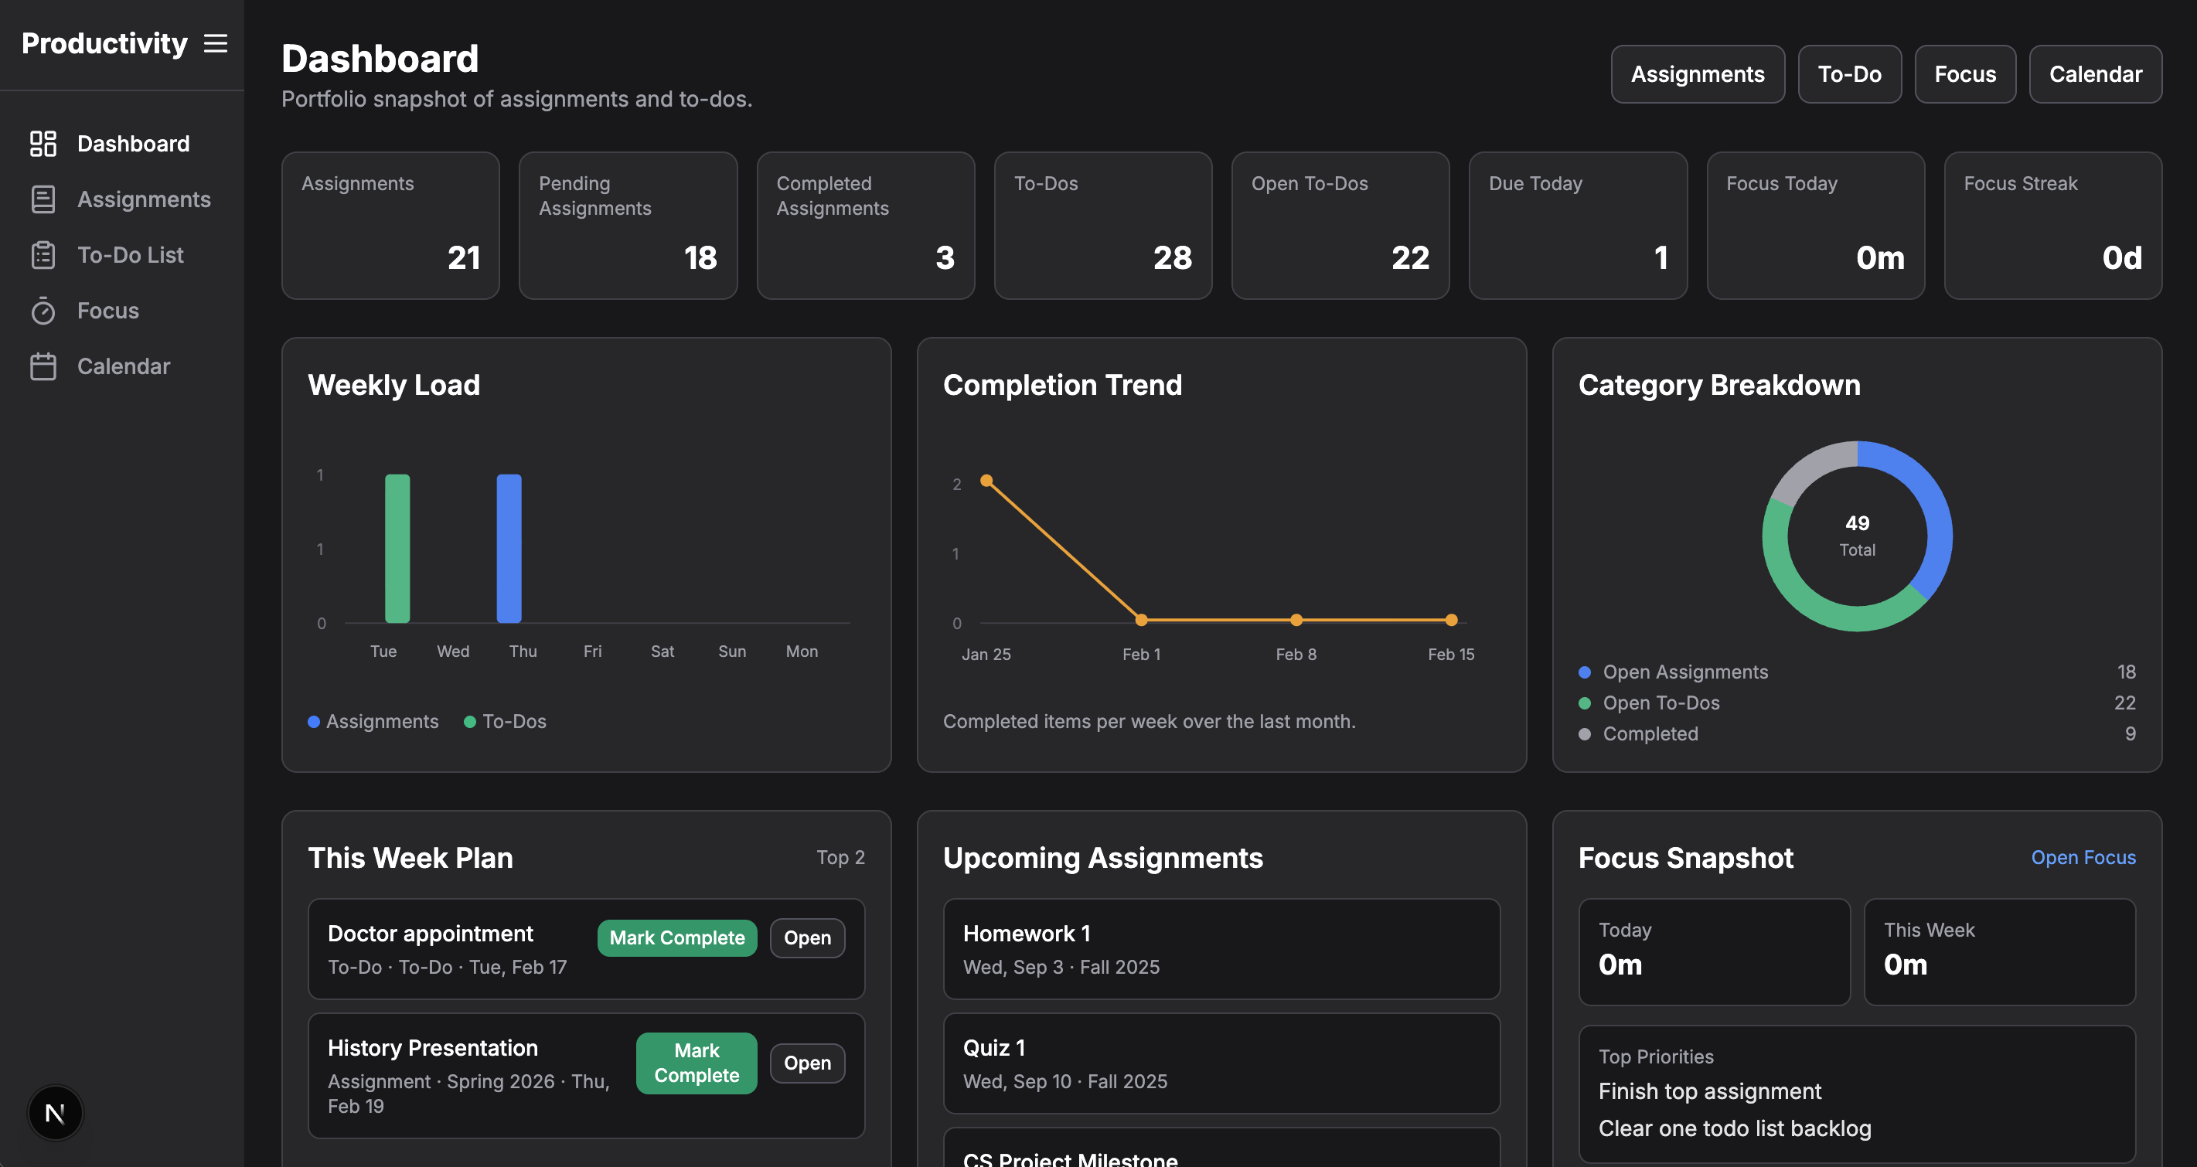Click the Open Assignments legend entry

1857,672
